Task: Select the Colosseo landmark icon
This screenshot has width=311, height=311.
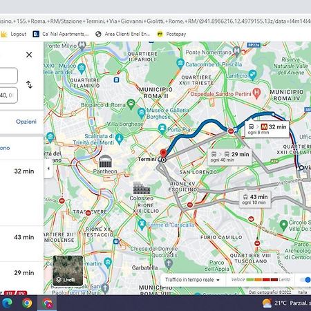Action: (x=142, y=188)
